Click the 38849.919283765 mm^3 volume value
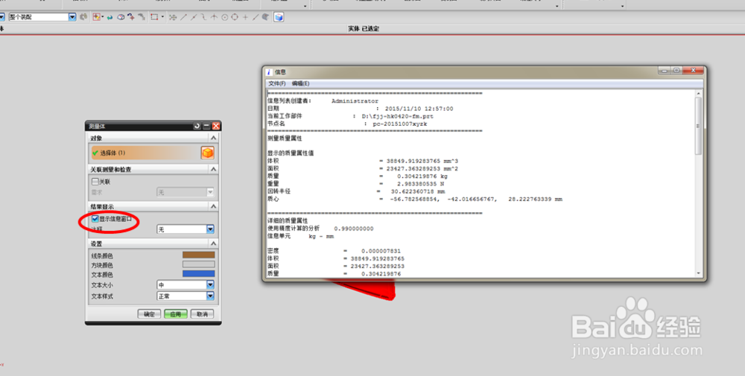745x376 pixels. pos(422,161)
